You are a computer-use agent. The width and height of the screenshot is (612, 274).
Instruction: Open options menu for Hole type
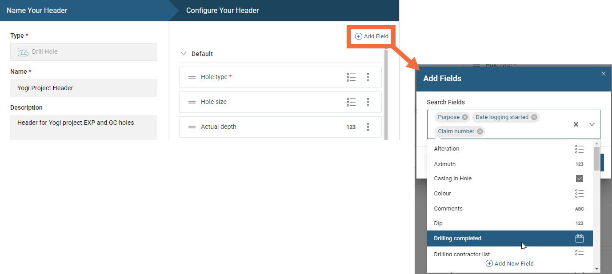point(368,77)
